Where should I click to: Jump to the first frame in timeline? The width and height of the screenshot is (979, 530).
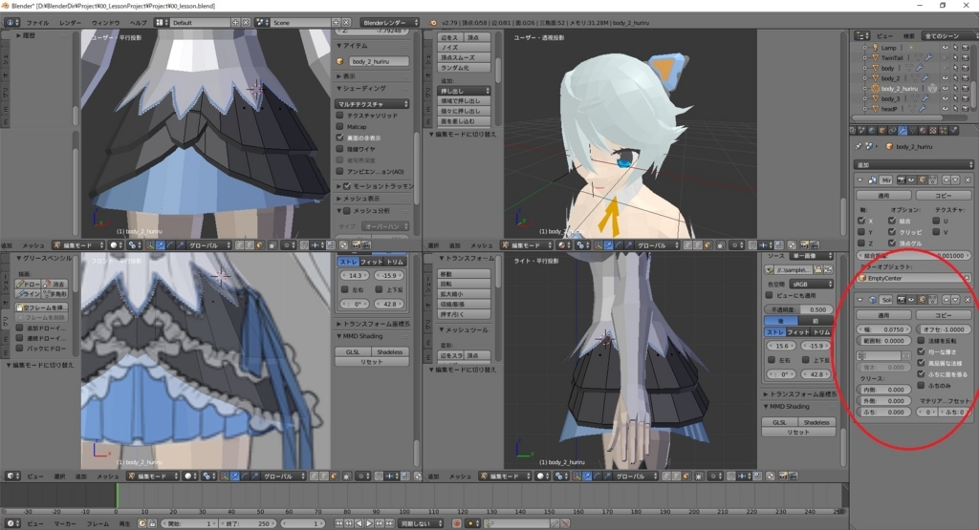pos(339,523)
